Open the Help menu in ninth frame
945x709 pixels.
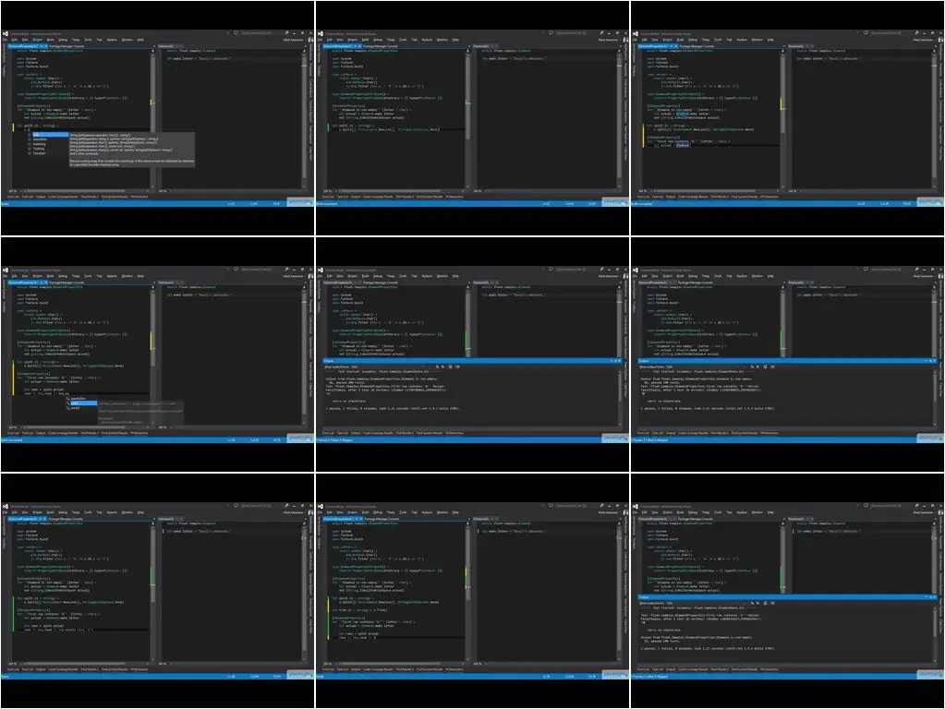(770, 512)
